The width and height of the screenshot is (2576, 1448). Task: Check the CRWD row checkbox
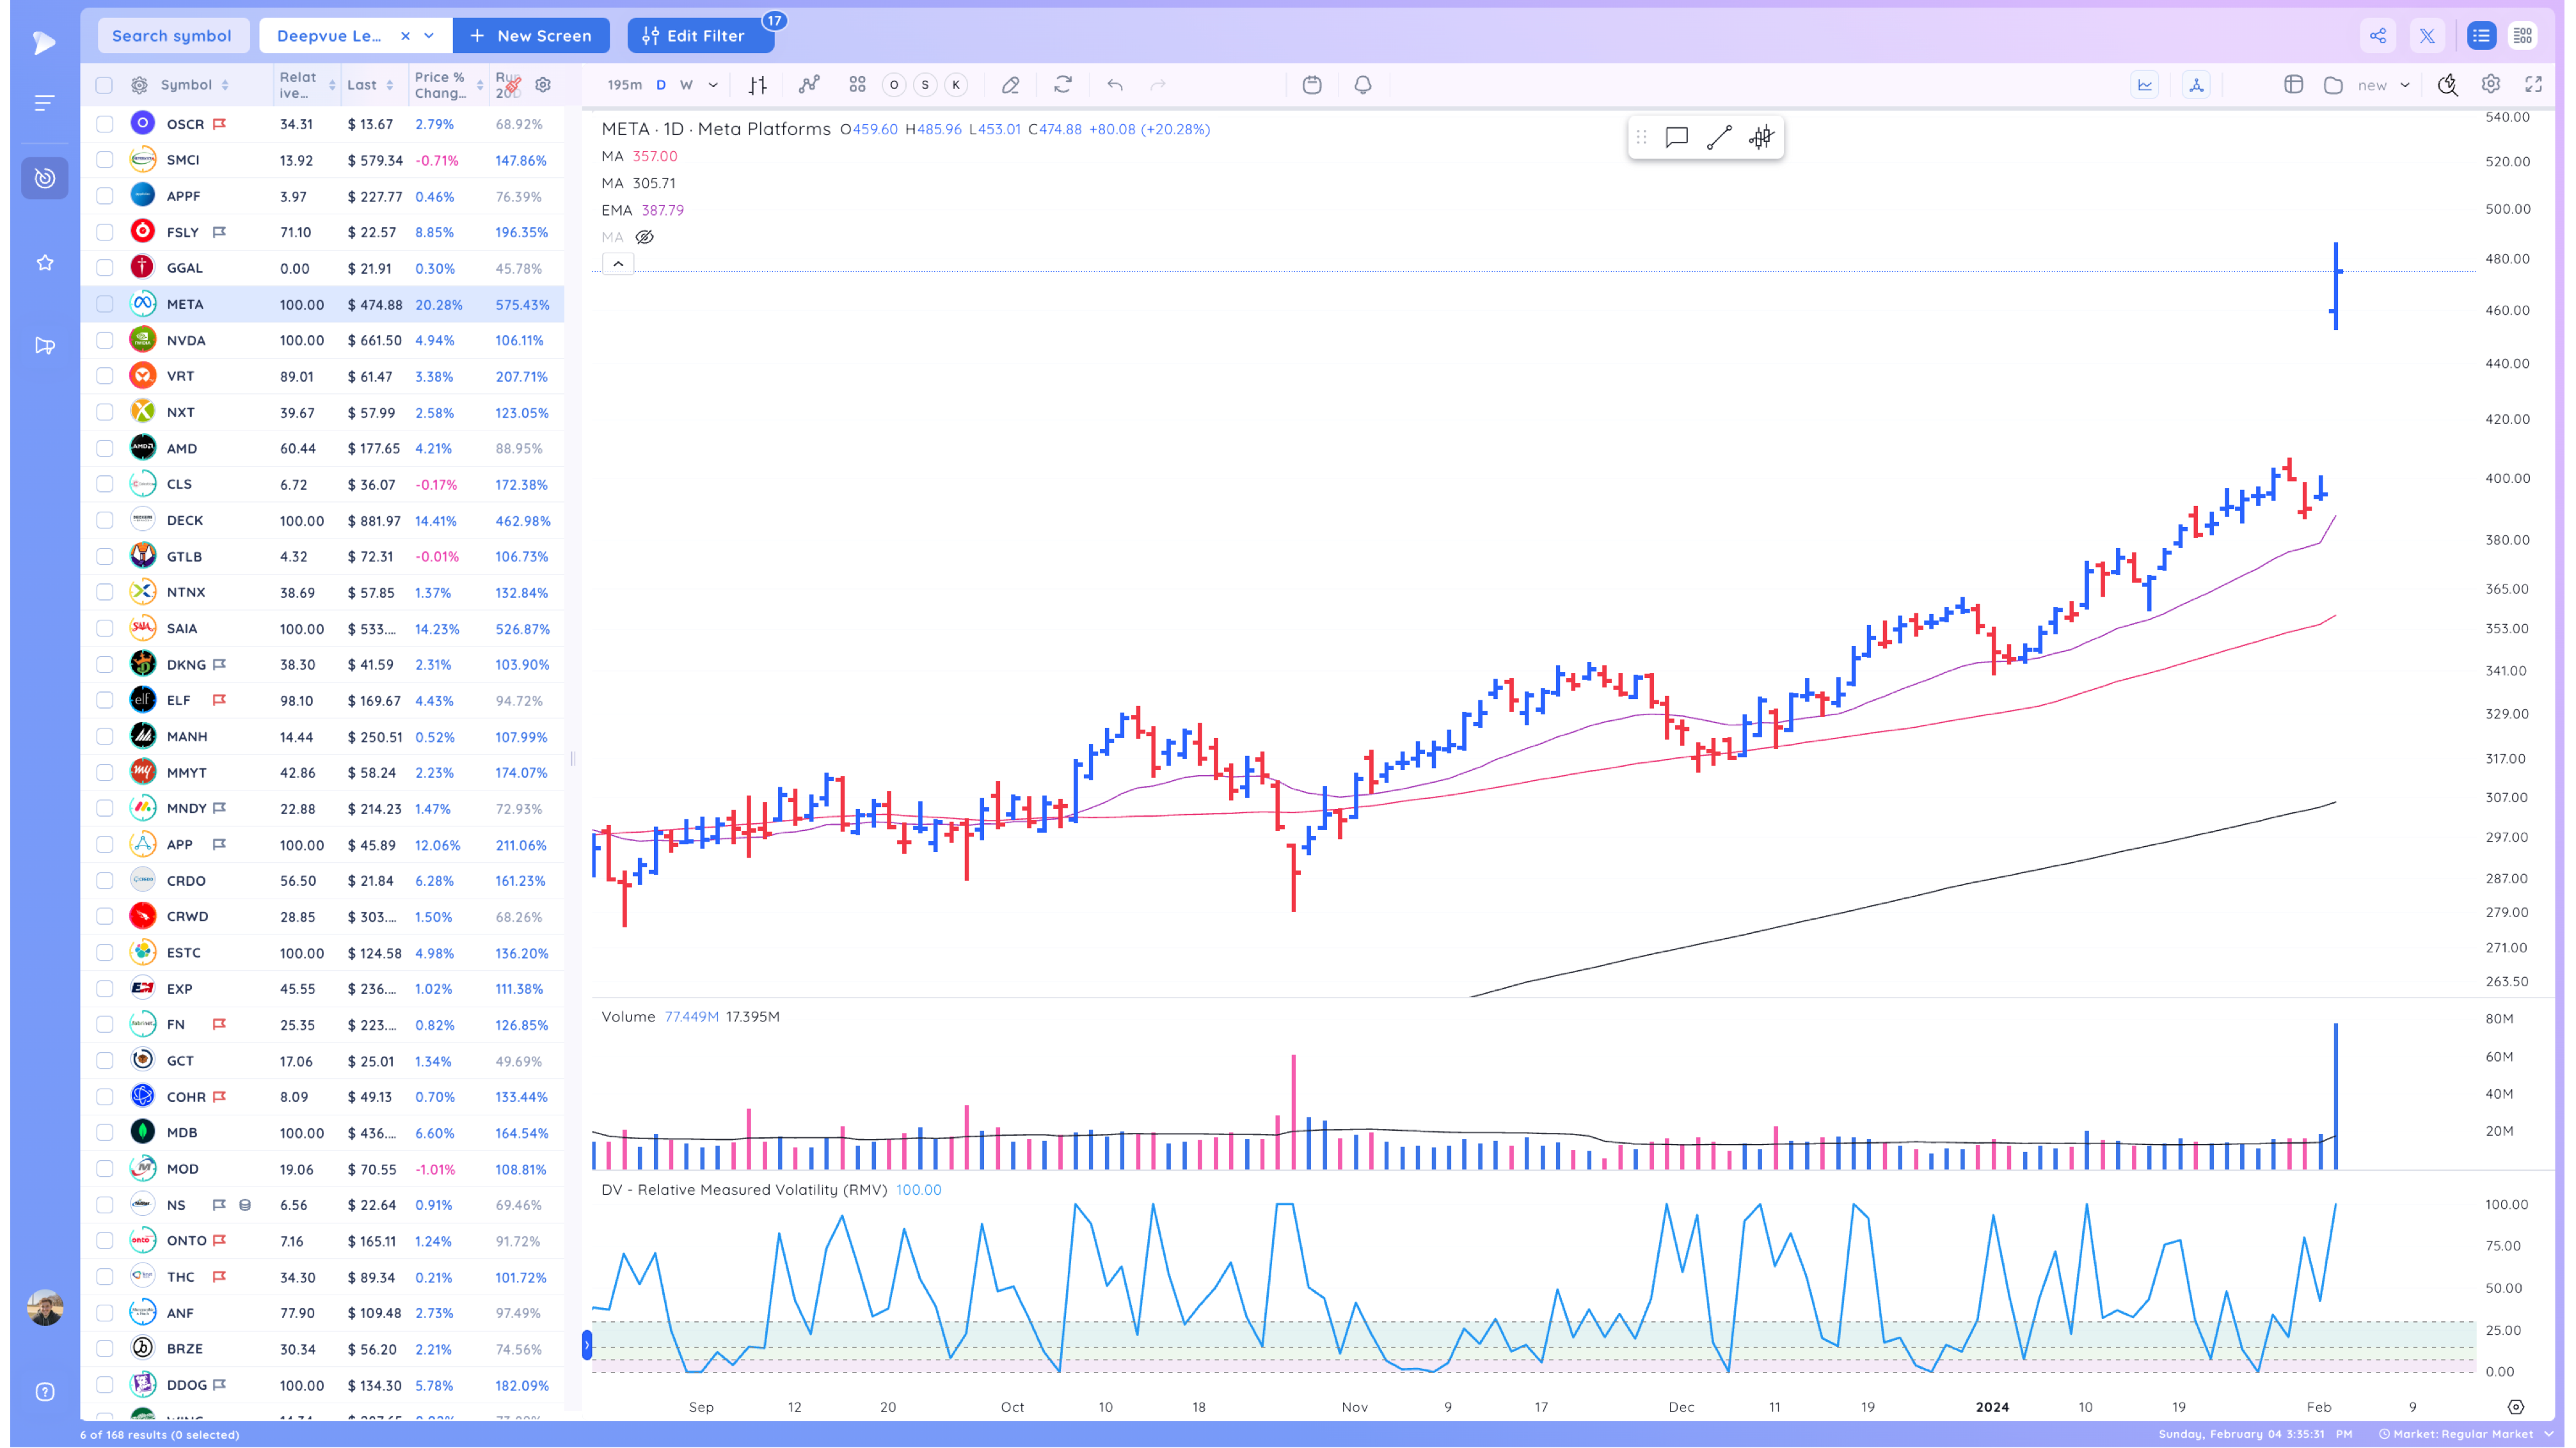click(104, 917)
